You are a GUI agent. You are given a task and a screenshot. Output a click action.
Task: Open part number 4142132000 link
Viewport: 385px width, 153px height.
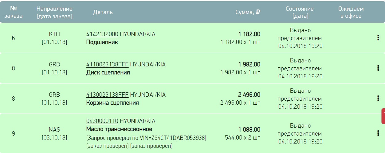(x=102, y=34)
